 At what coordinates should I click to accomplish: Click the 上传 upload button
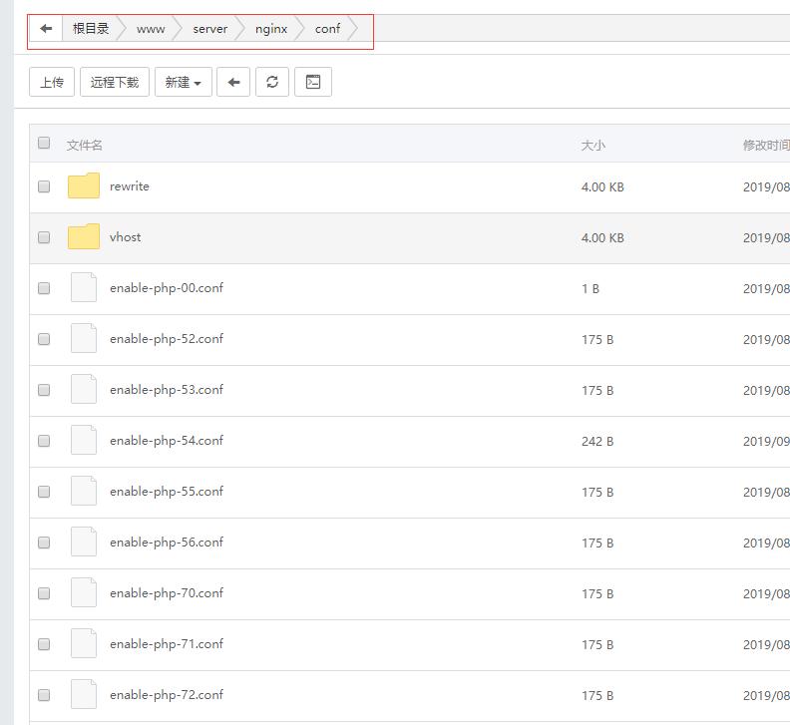(x=52, y=82)
